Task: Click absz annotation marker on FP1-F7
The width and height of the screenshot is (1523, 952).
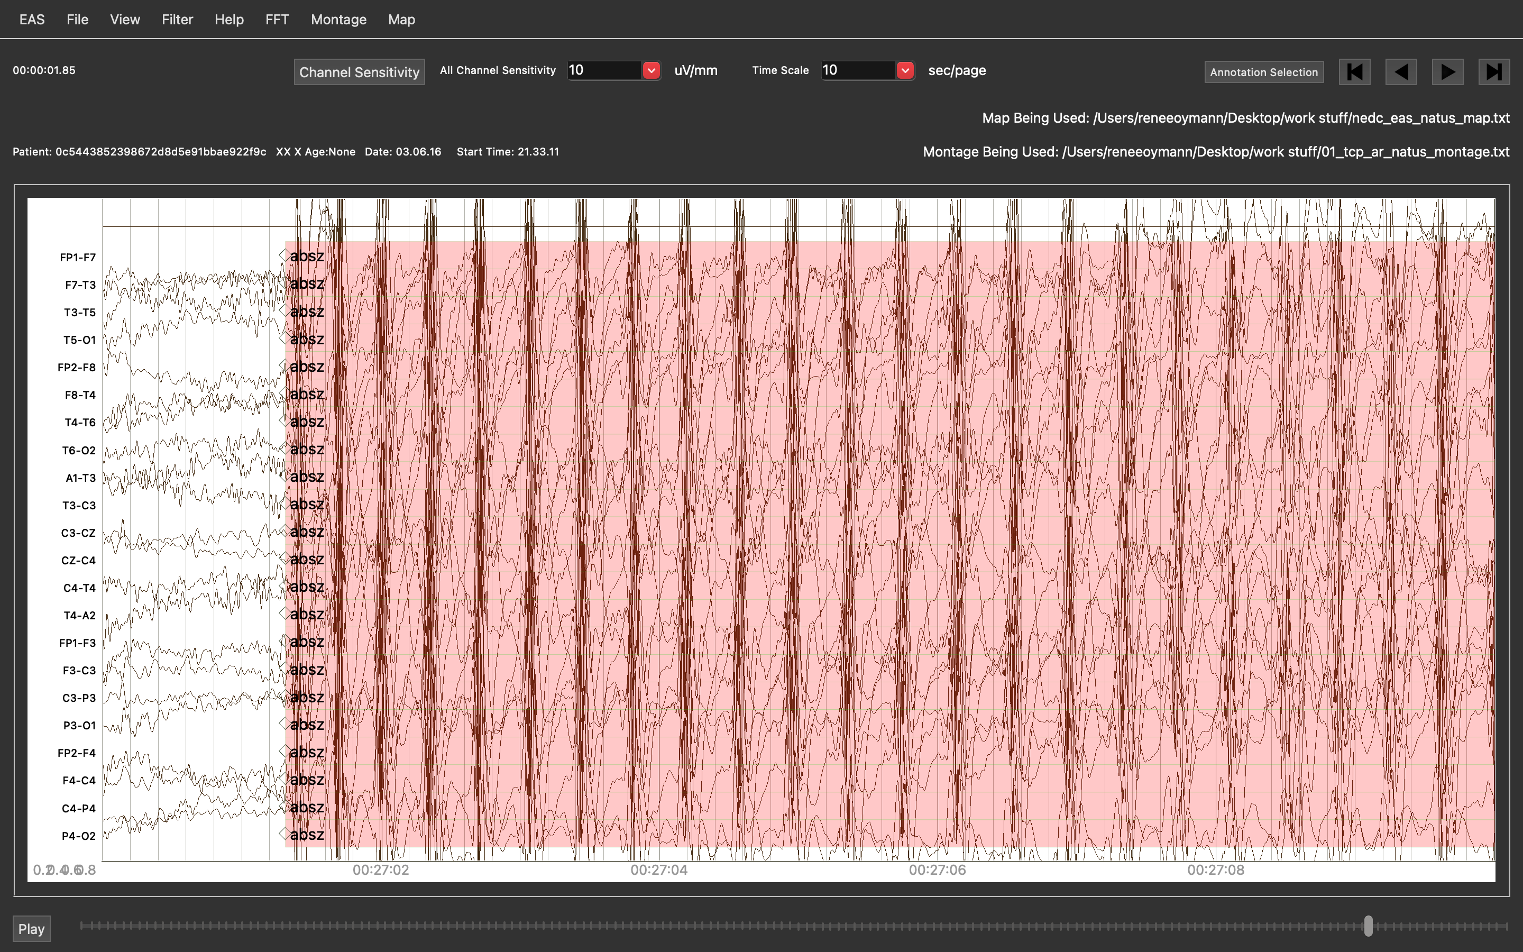Action: coord(307,257)
